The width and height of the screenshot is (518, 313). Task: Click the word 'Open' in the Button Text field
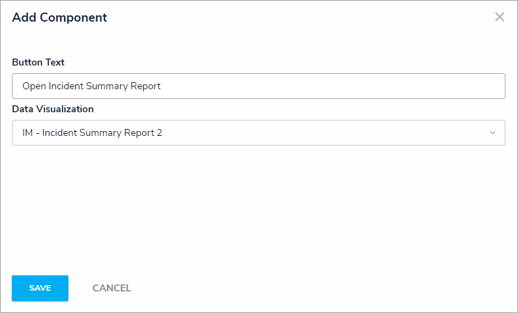[34, 86]
